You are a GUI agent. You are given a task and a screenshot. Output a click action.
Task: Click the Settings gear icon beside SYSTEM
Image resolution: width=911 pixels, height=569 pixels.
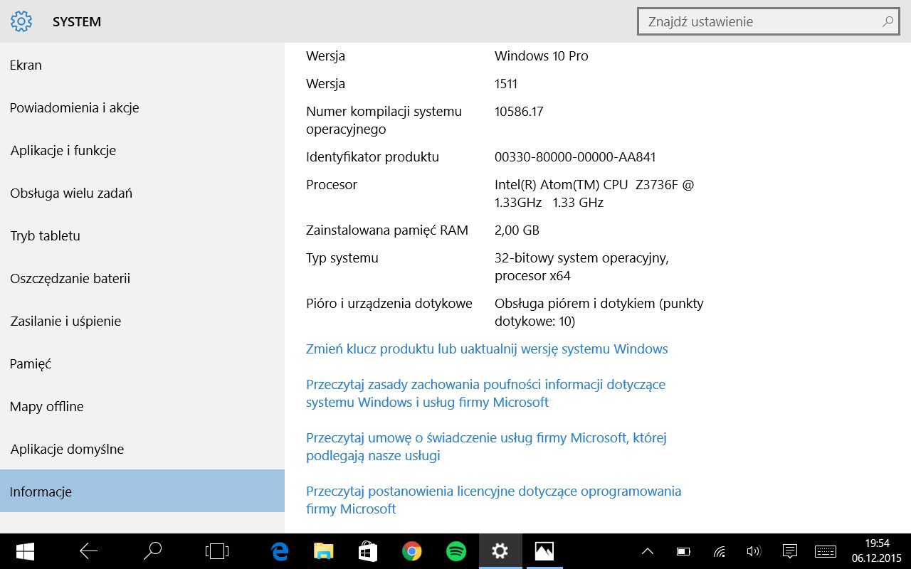tap(21, 21)
